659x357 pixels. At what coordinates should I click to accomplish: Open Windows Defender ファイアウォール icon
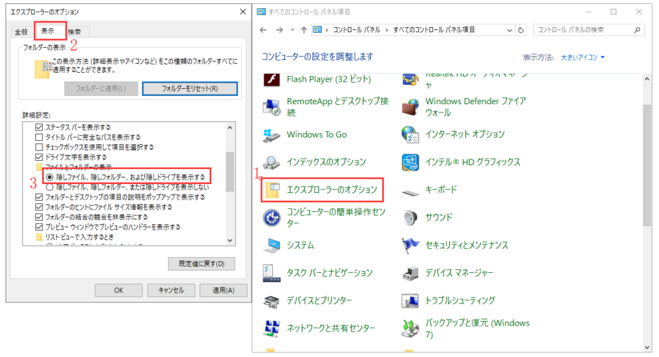point(410,107)
